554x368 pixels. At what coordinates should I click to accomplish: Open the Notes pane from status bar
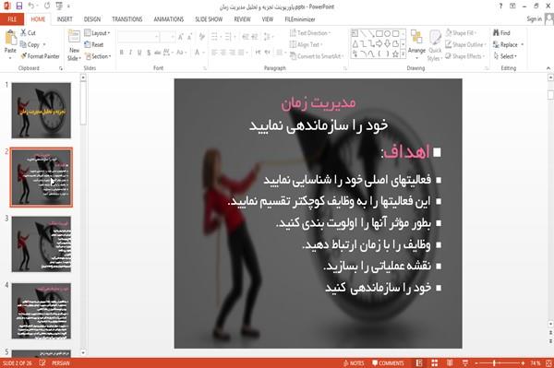click(354, 363)
